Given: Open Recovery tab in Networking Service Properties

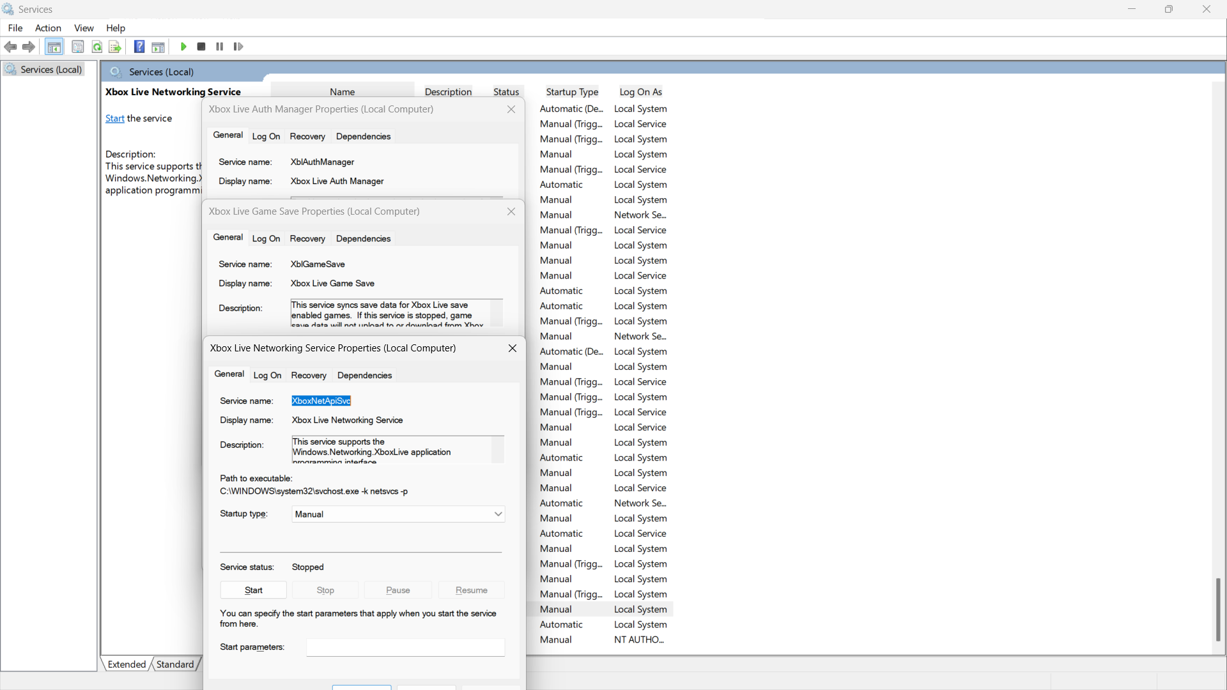Looking at the screenshot, I should point(309,376).
